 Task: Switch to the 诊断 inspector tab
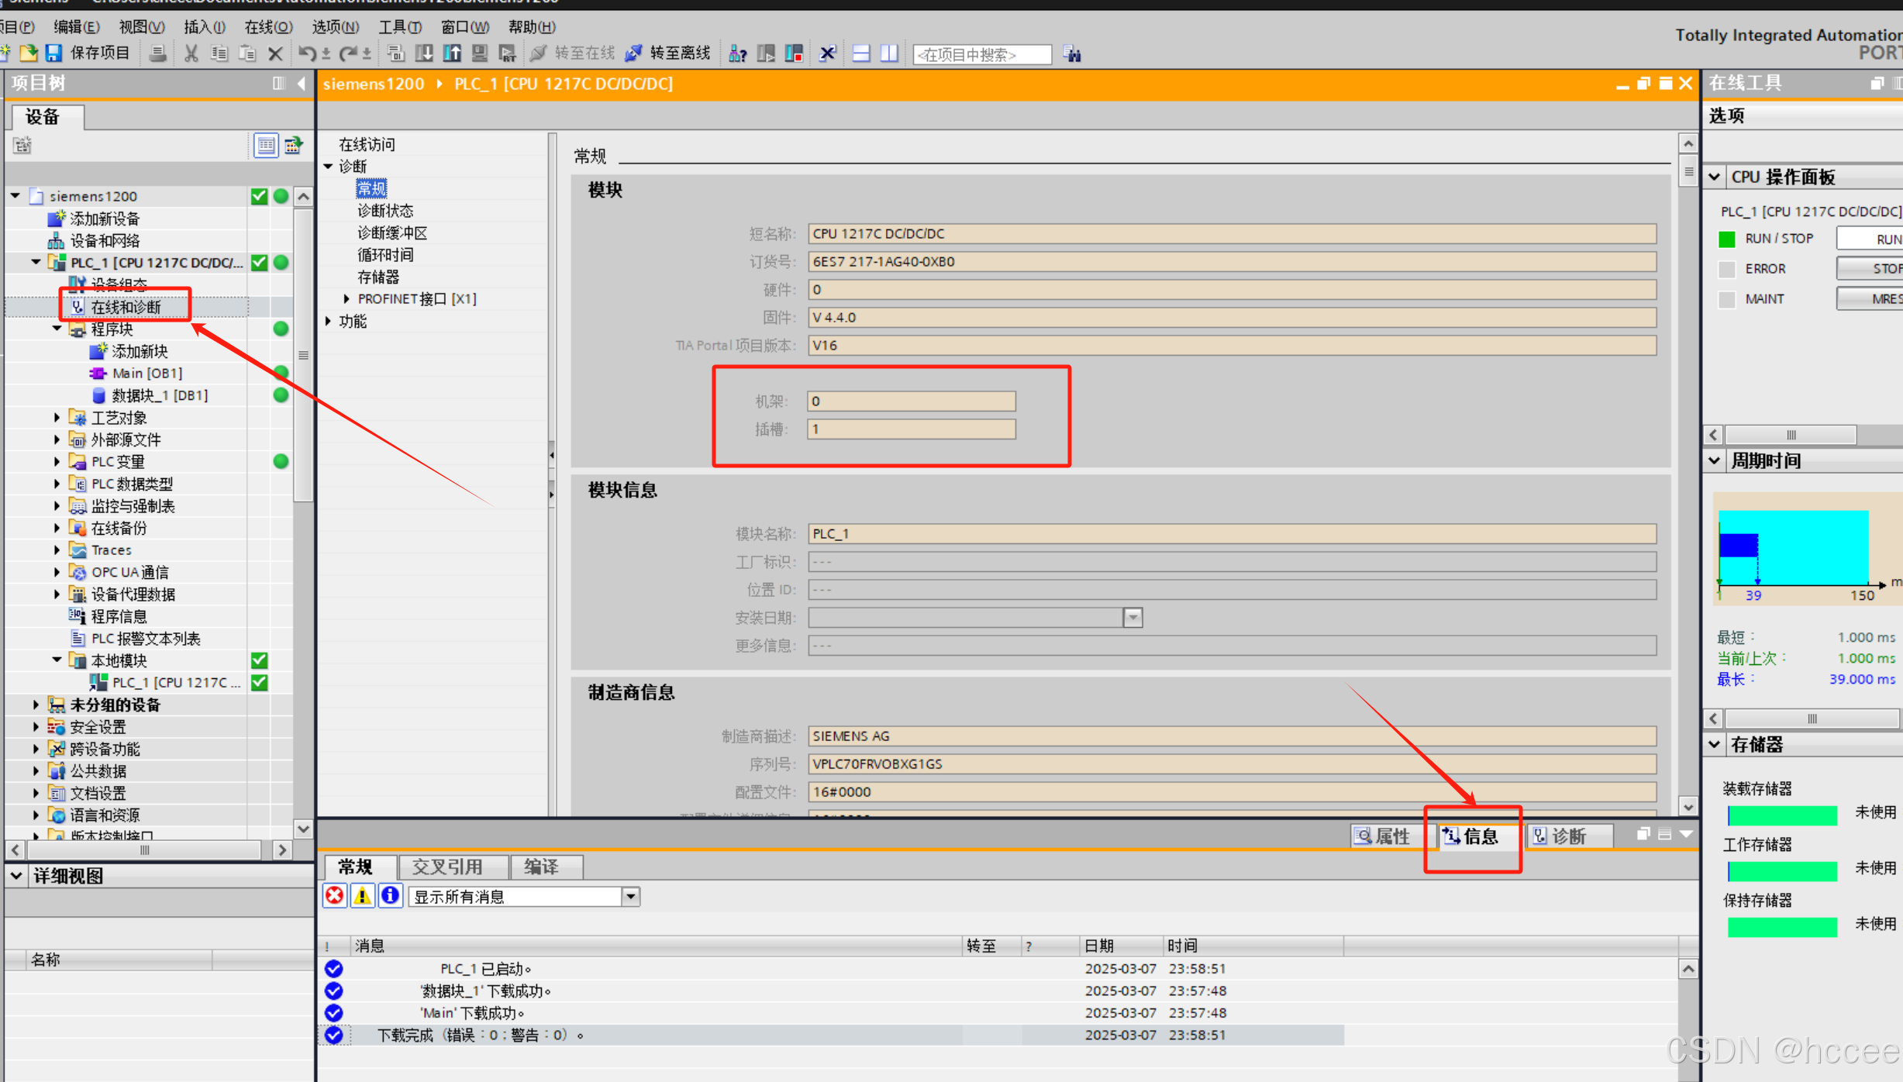[1567, 836]
